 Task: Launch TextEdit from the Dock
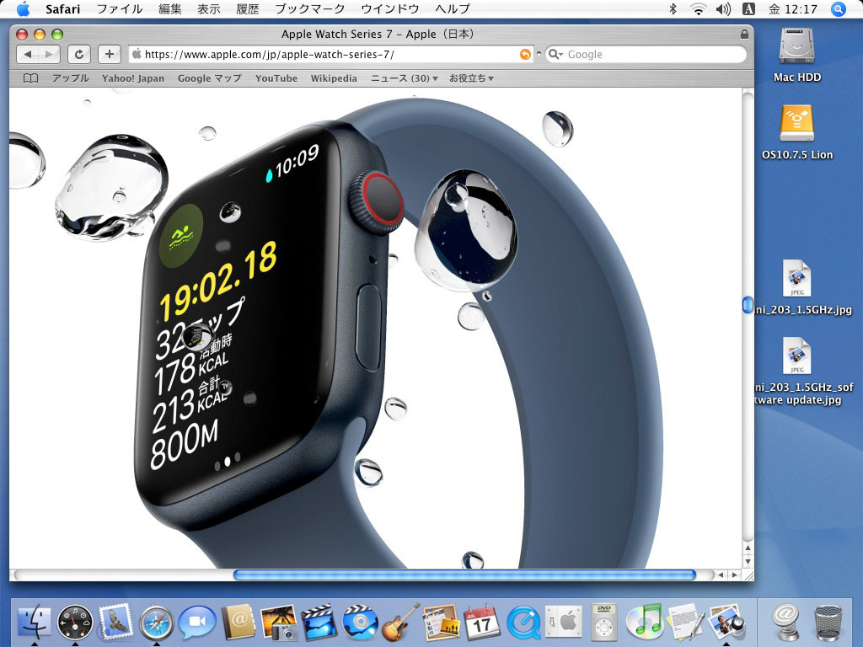click(x=685, y=623)
